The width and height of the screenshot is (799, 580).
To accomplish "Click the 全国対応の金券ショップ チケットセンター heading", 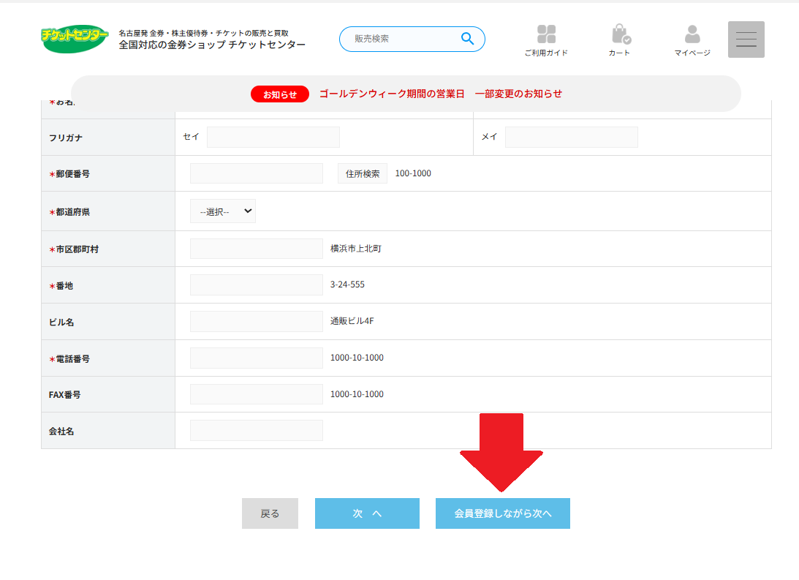I will click(x=212, y=45).
